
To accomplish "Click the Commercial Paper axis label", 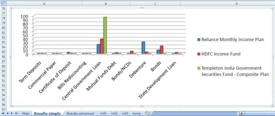I will click(42, 75).
